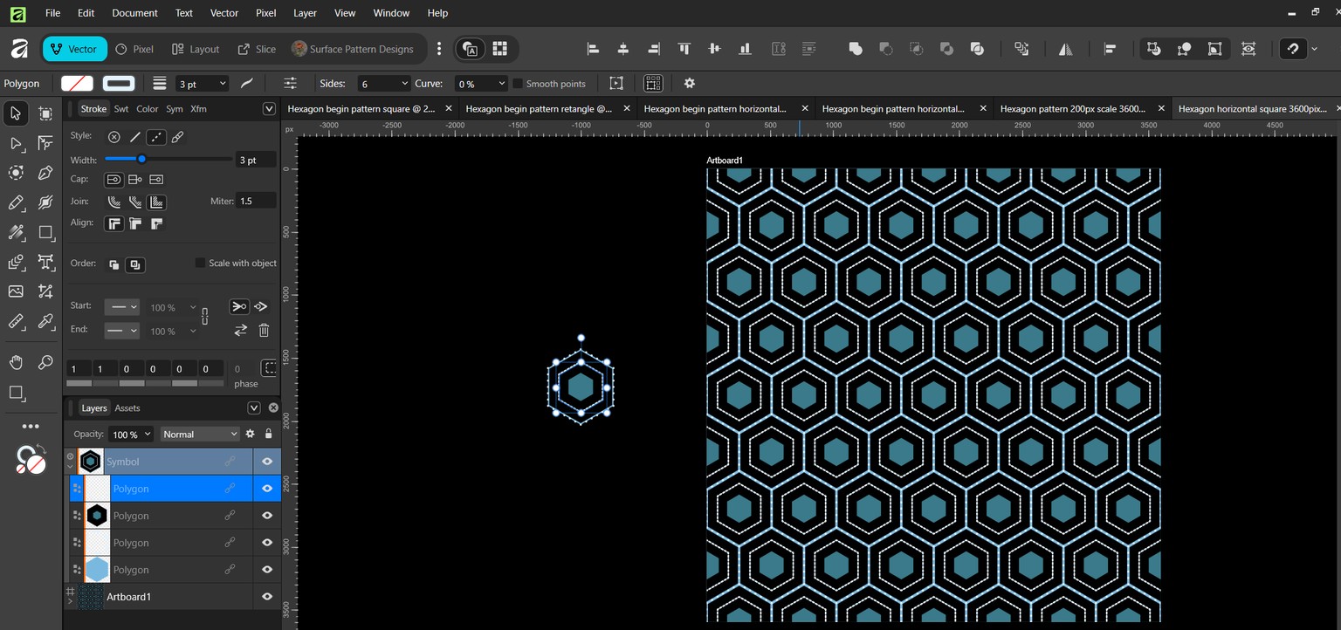
Task: Enable the Smooth points checkbox
Action: tap(518, 84)
